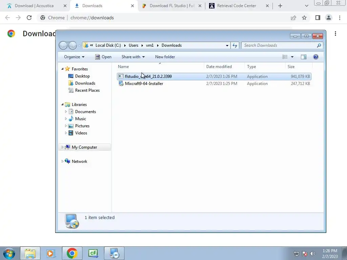The height and width of the screenshot is (260, 347).
Task: Click the Explorer back navigation button
Action: click(63, 45)
